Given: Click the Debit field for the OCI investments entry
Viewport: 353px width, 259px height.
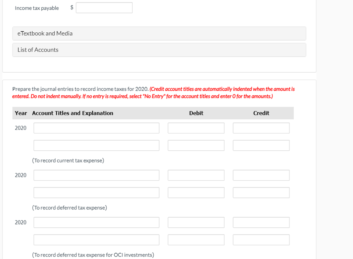Looking at the screenshot, I should 196,222.
